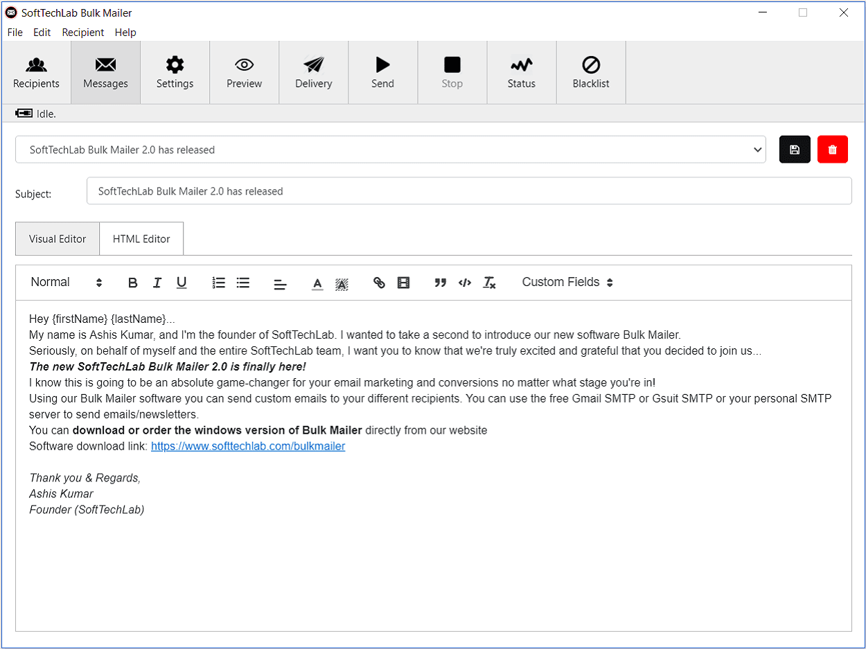Open the text alignment picker
866x649 pixels.
[280, 283]
